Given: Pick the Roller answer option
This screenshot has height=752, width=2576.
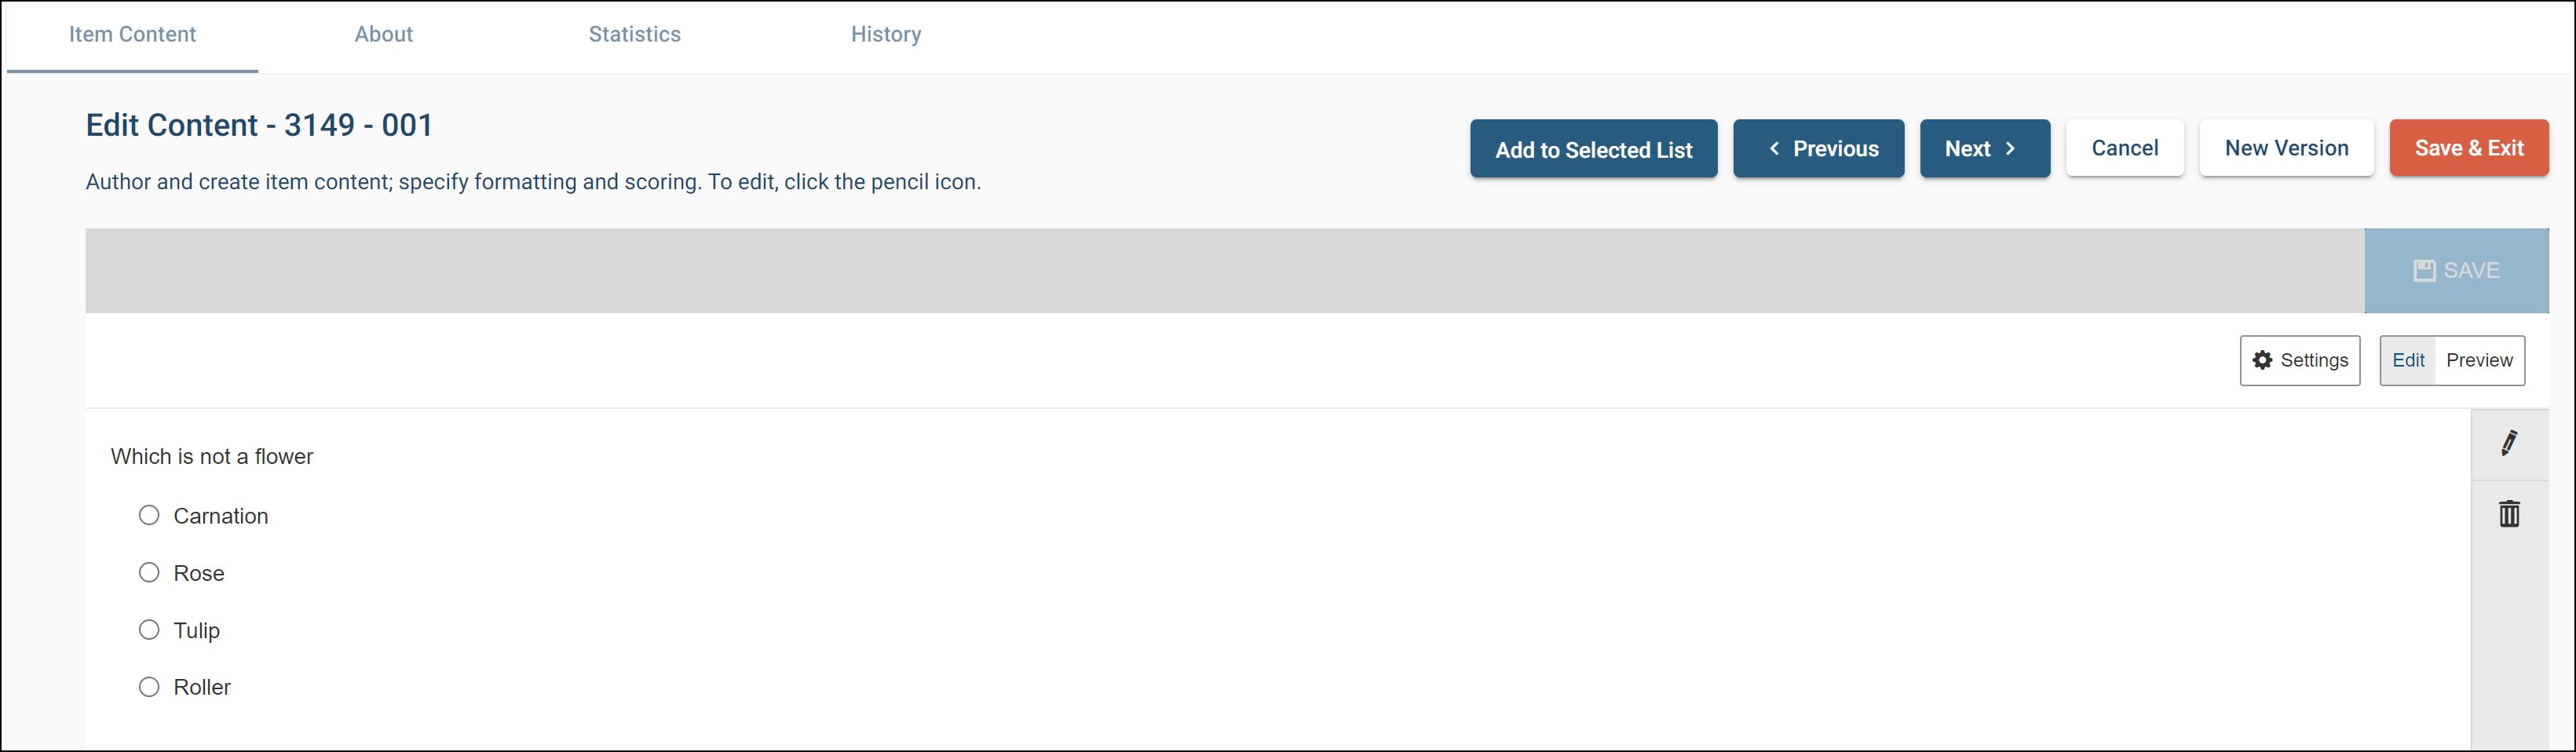Looking at the screenshot, I should (x=149, y=686).
